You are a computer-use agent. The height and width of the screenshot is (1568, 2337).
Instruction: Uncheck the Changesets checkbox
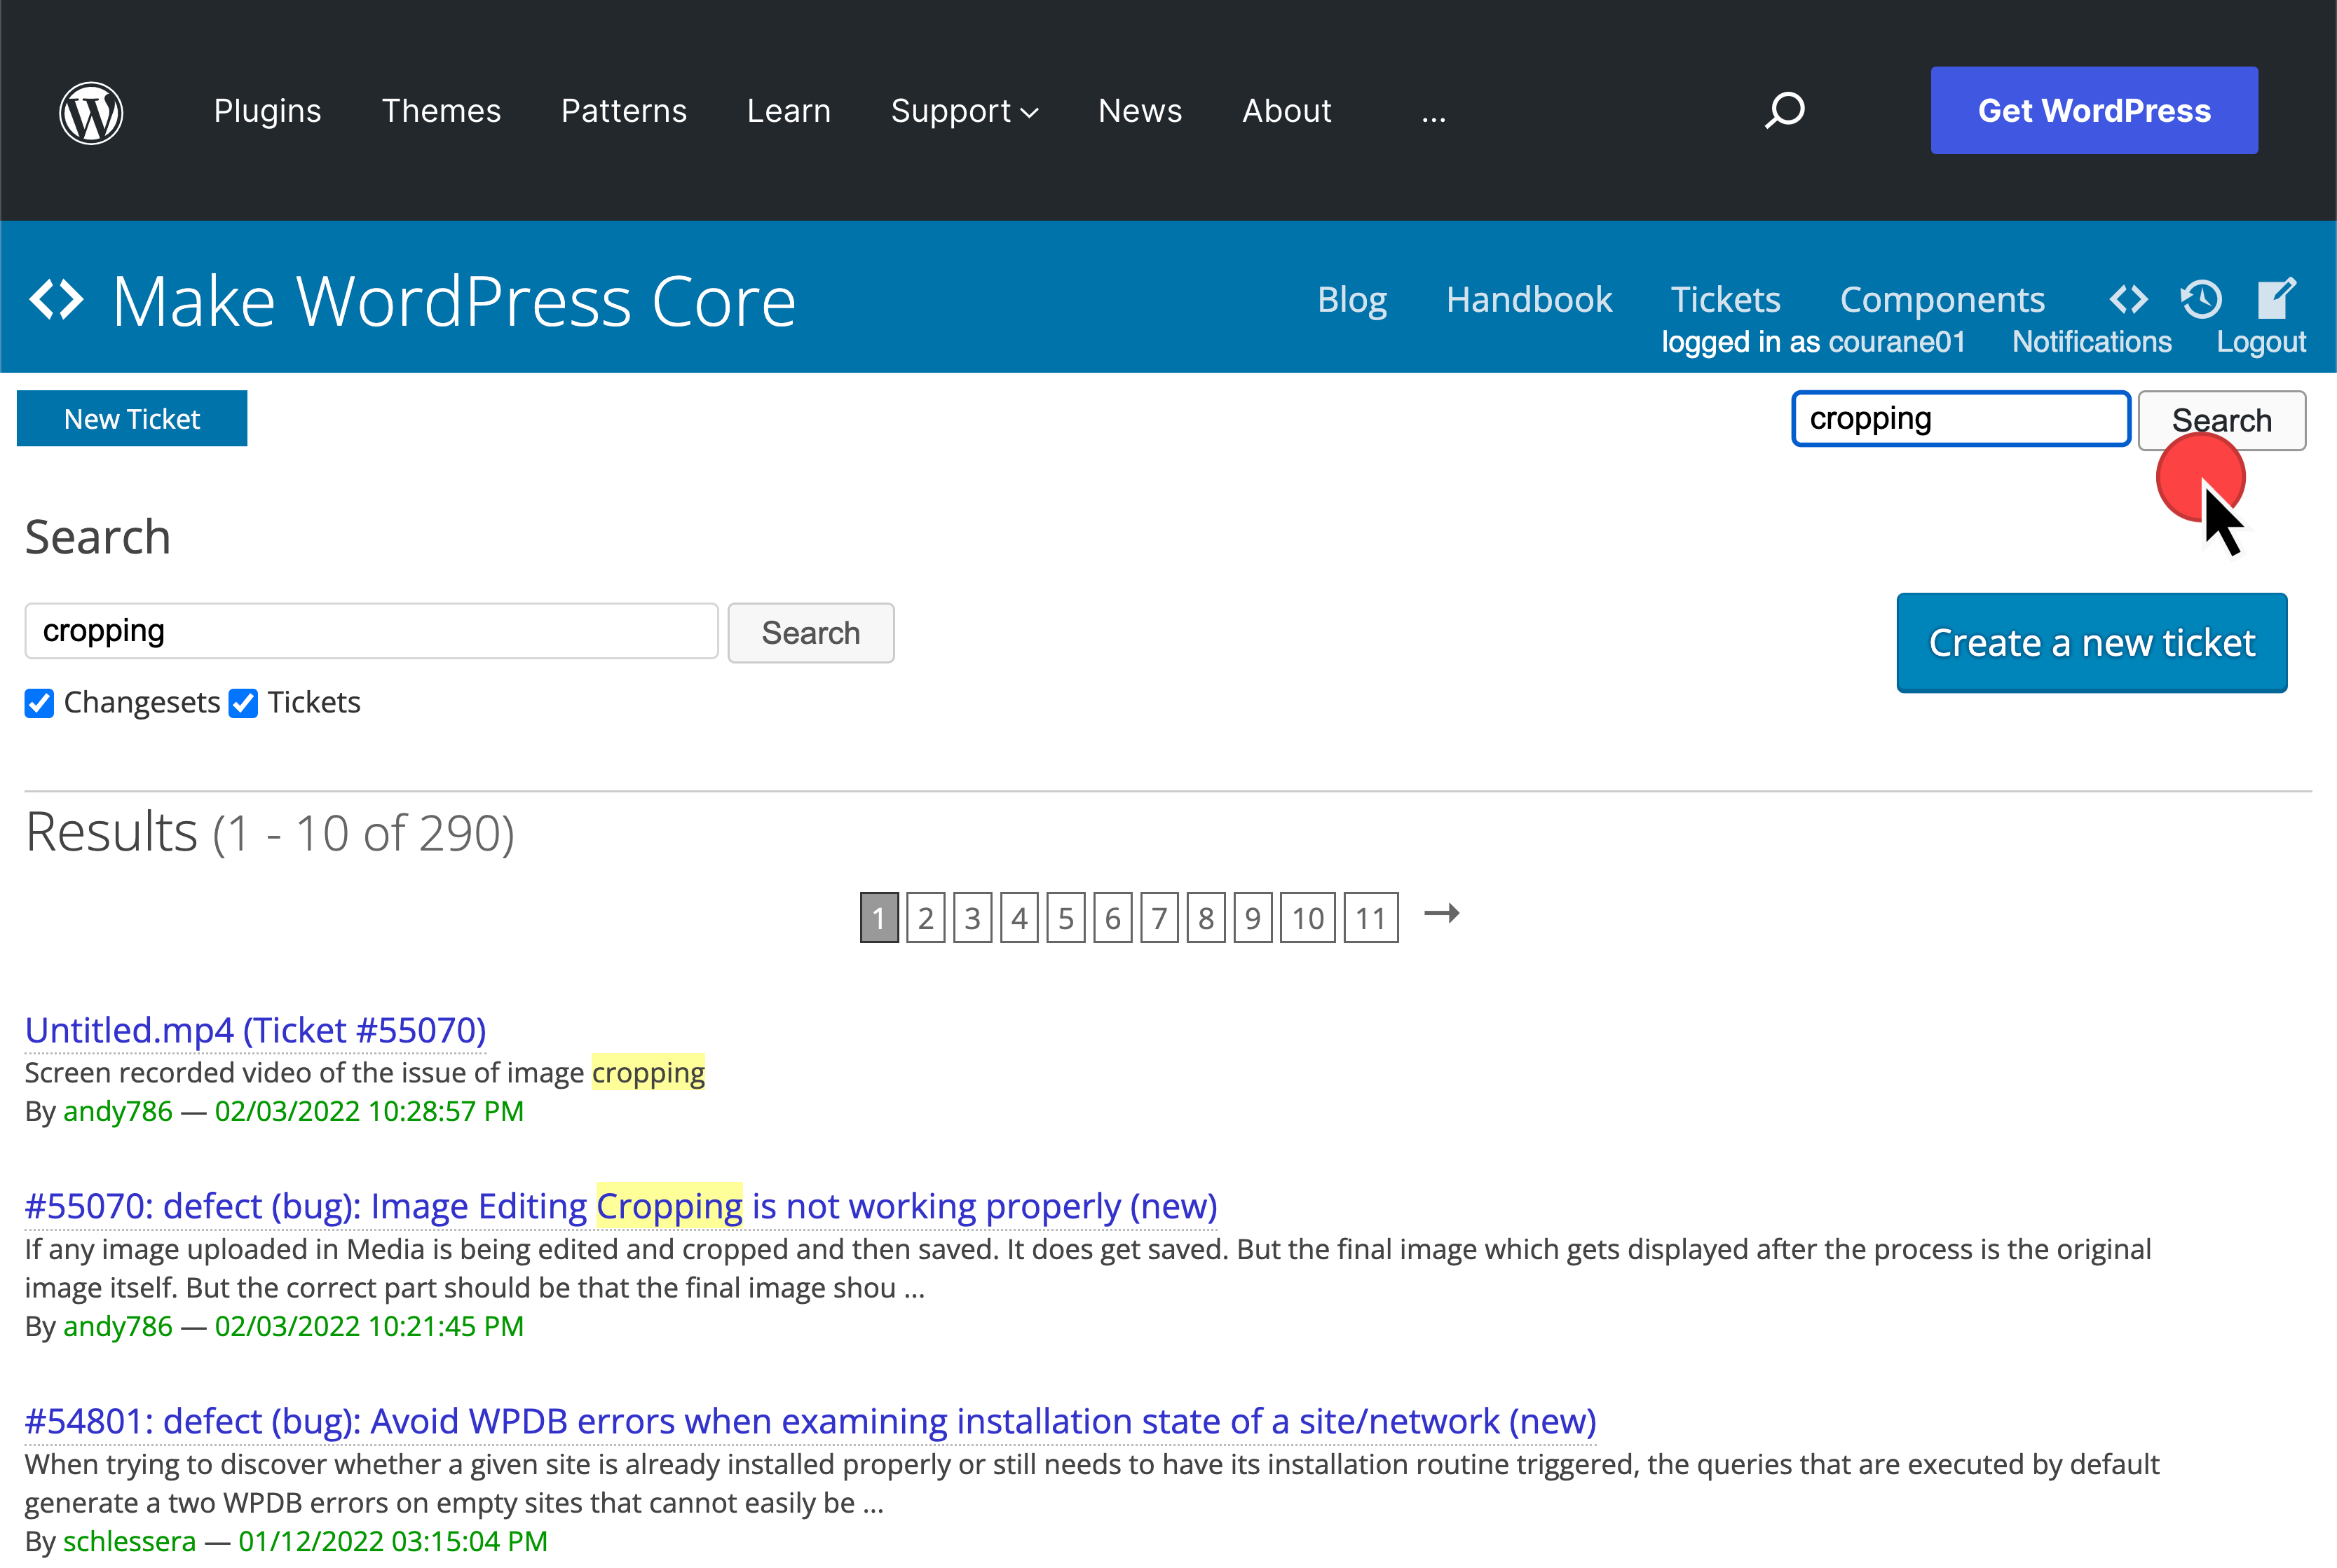point(39,703)
